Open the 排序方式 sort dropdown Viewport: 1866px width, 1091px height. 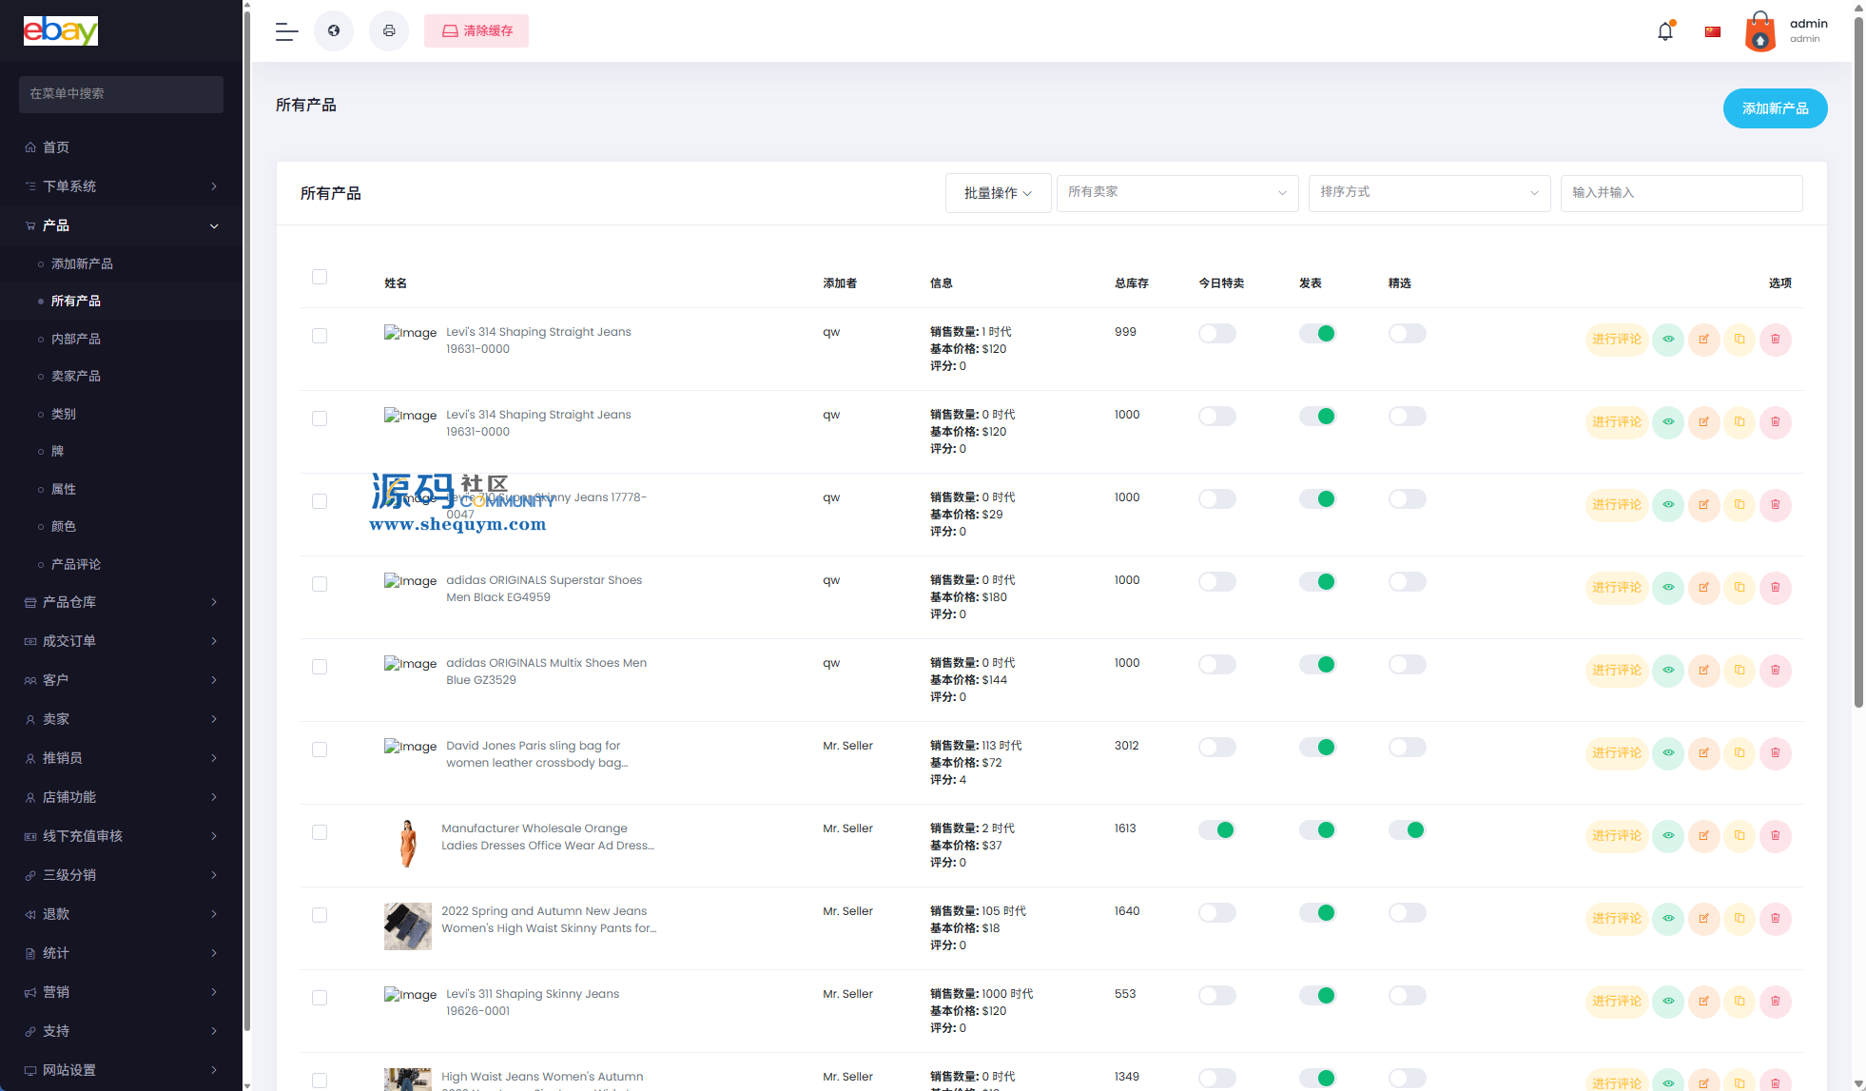tap(1429, 193)
